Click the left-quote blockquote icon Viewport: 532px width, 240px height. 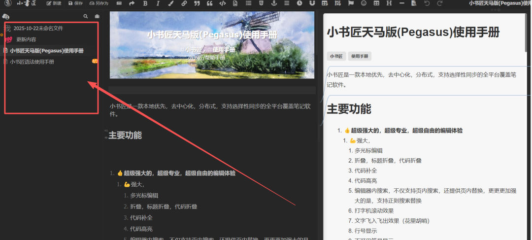point(210,3)
